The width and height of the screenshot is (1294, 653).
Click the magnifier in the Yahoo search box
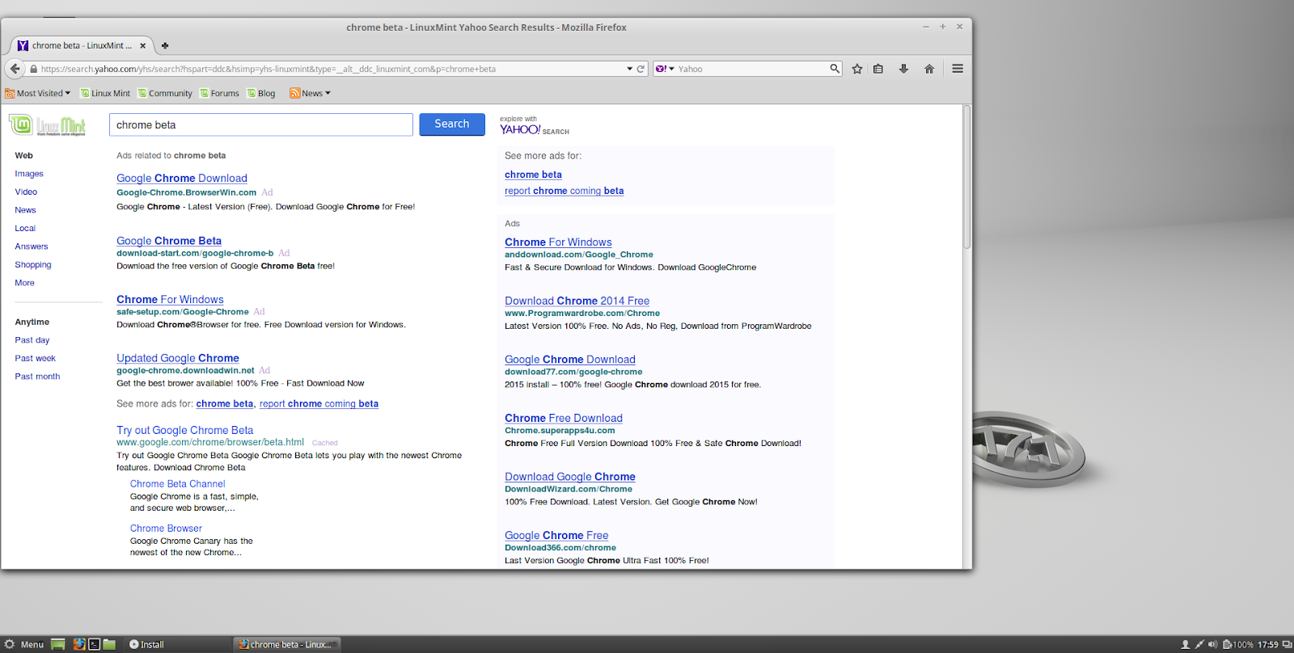835,69
